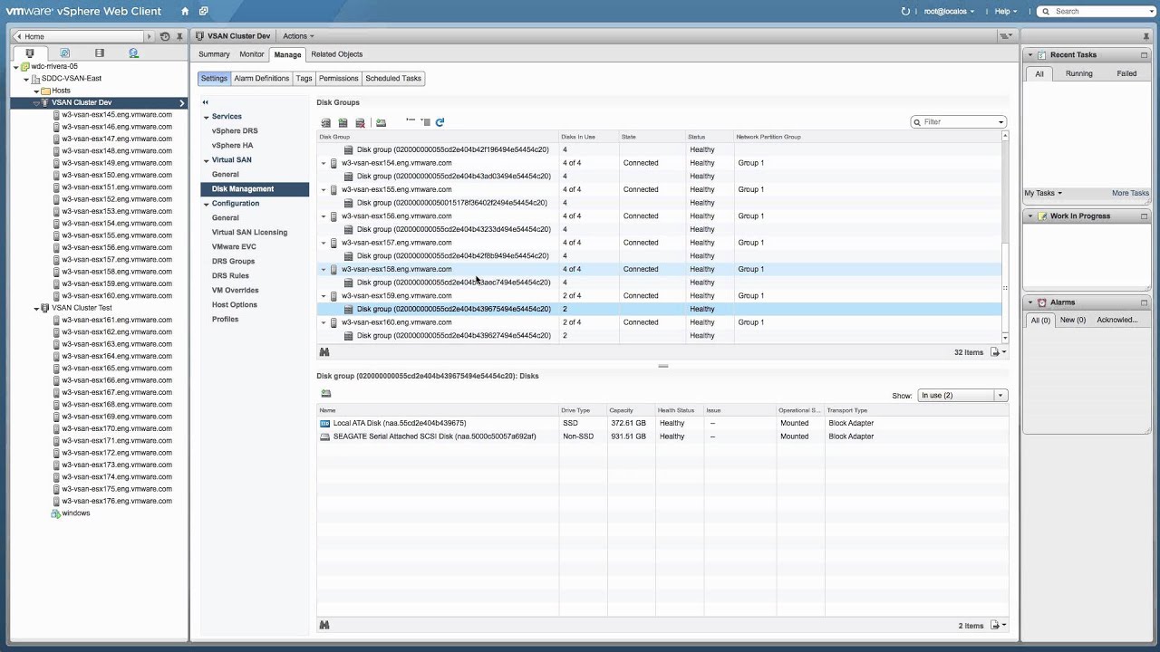1160x652 pixels.
Task: Minimize the Recent Tasks panel
Action: [x=1144, y=55]
